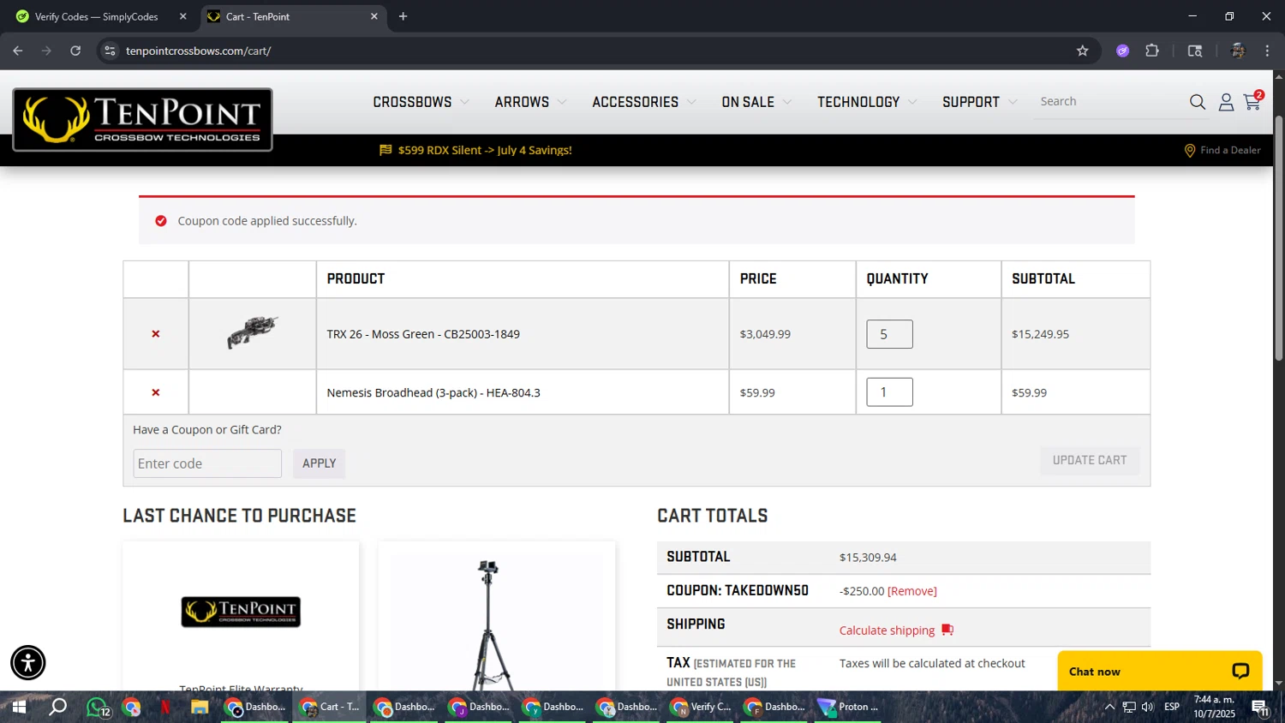1285x723 pixels.
Task: Open Windows Start menu
Action: tap(19, 707)
